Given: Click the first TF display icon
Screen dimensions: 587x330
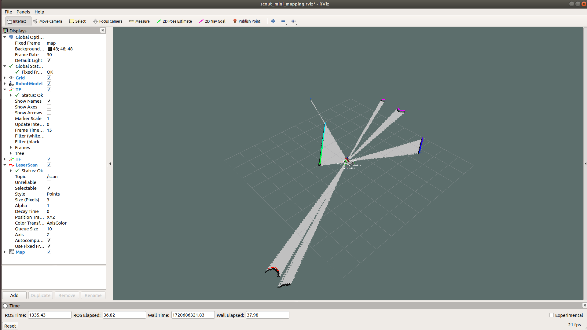Looking at the screenshot, I should [x=11, y=89].
